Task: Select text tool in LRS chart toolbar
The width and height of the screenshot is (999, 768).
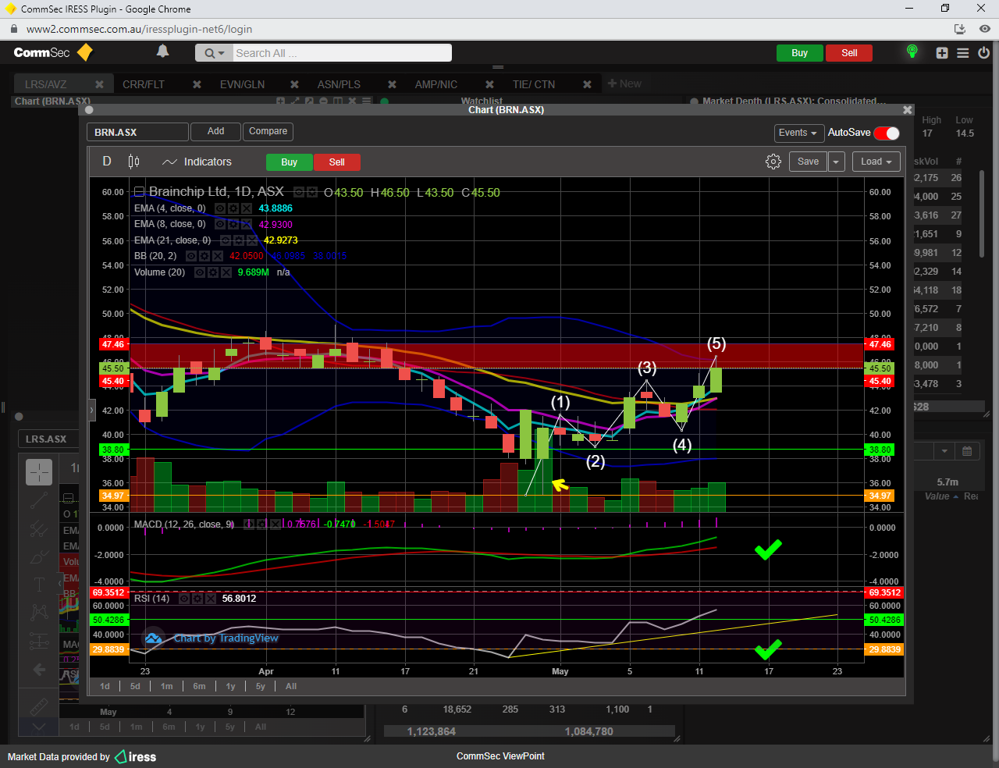Action: (39, 585)
